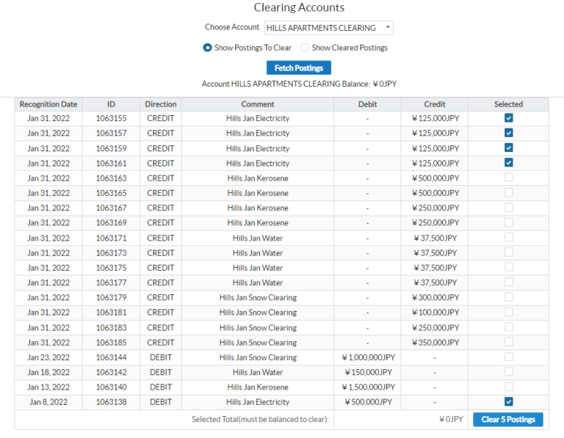The height and width of the screenshot is (438, 564).
Task: Select Show Cleared Postings radio button
Action: pos(305,48)
